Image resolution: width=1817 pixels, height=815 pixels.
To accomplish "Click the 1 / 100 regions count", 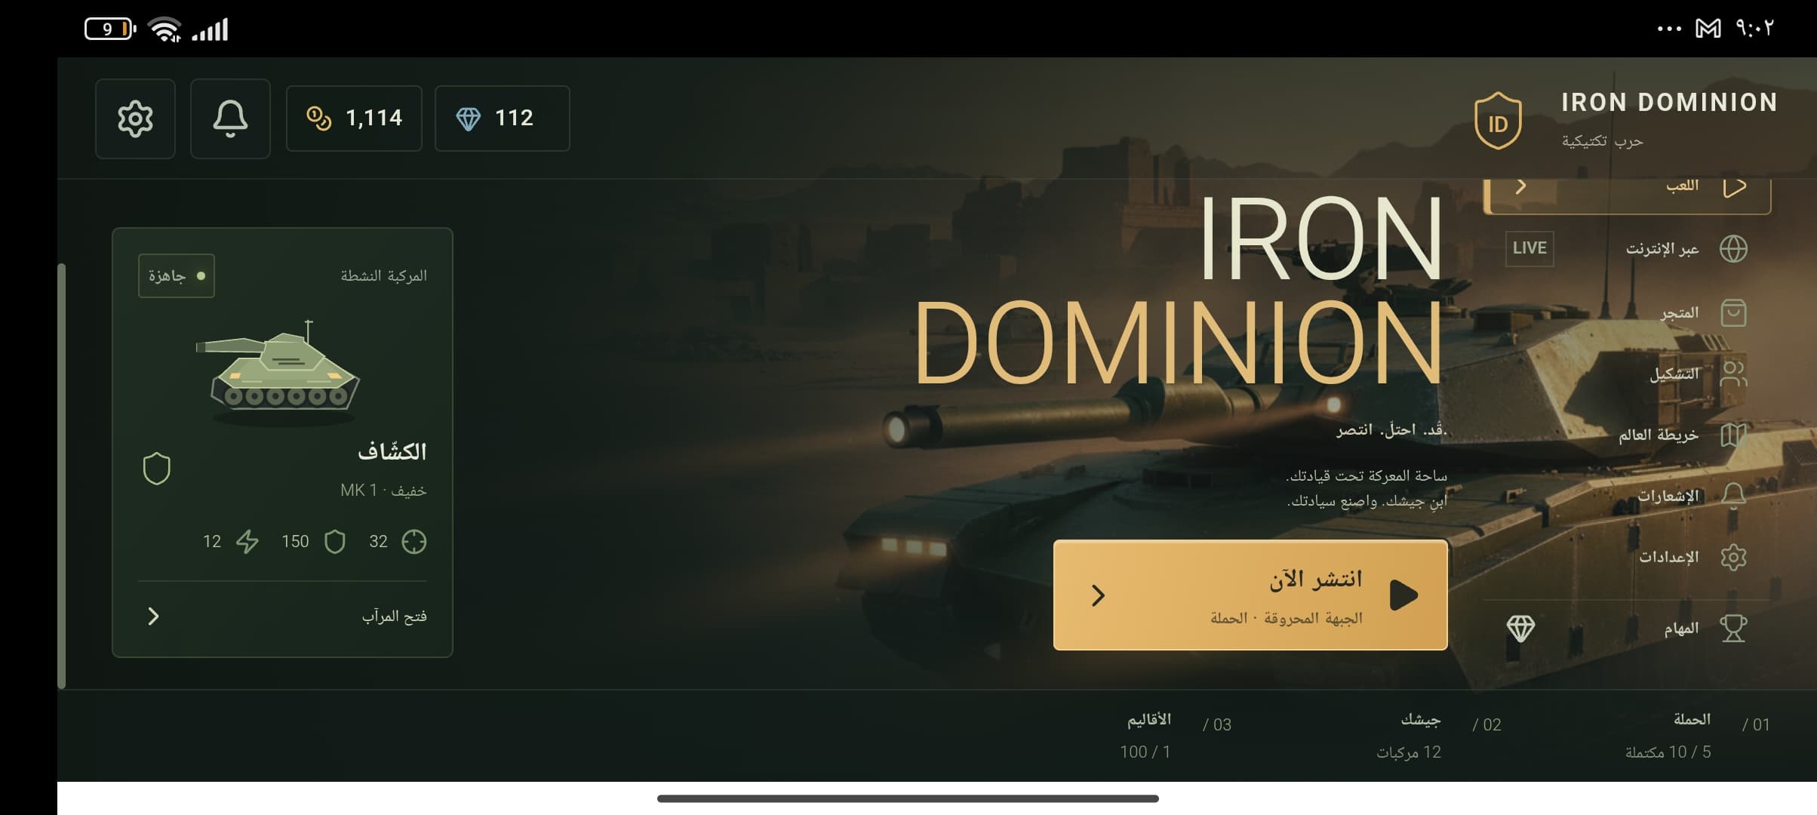I will click(x=1145, y=752).
